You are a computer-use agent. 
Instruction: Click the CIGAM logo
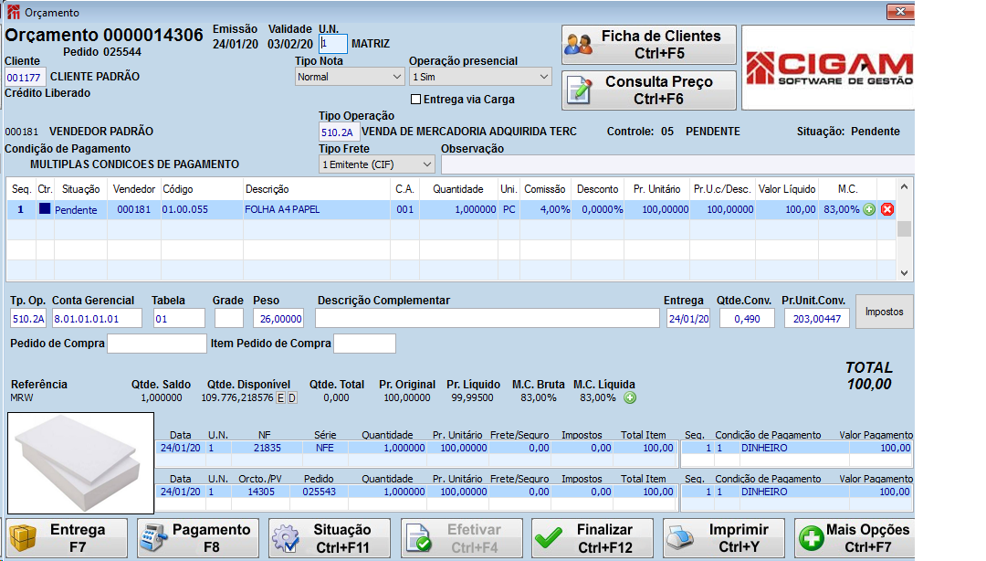click(829, 68)
